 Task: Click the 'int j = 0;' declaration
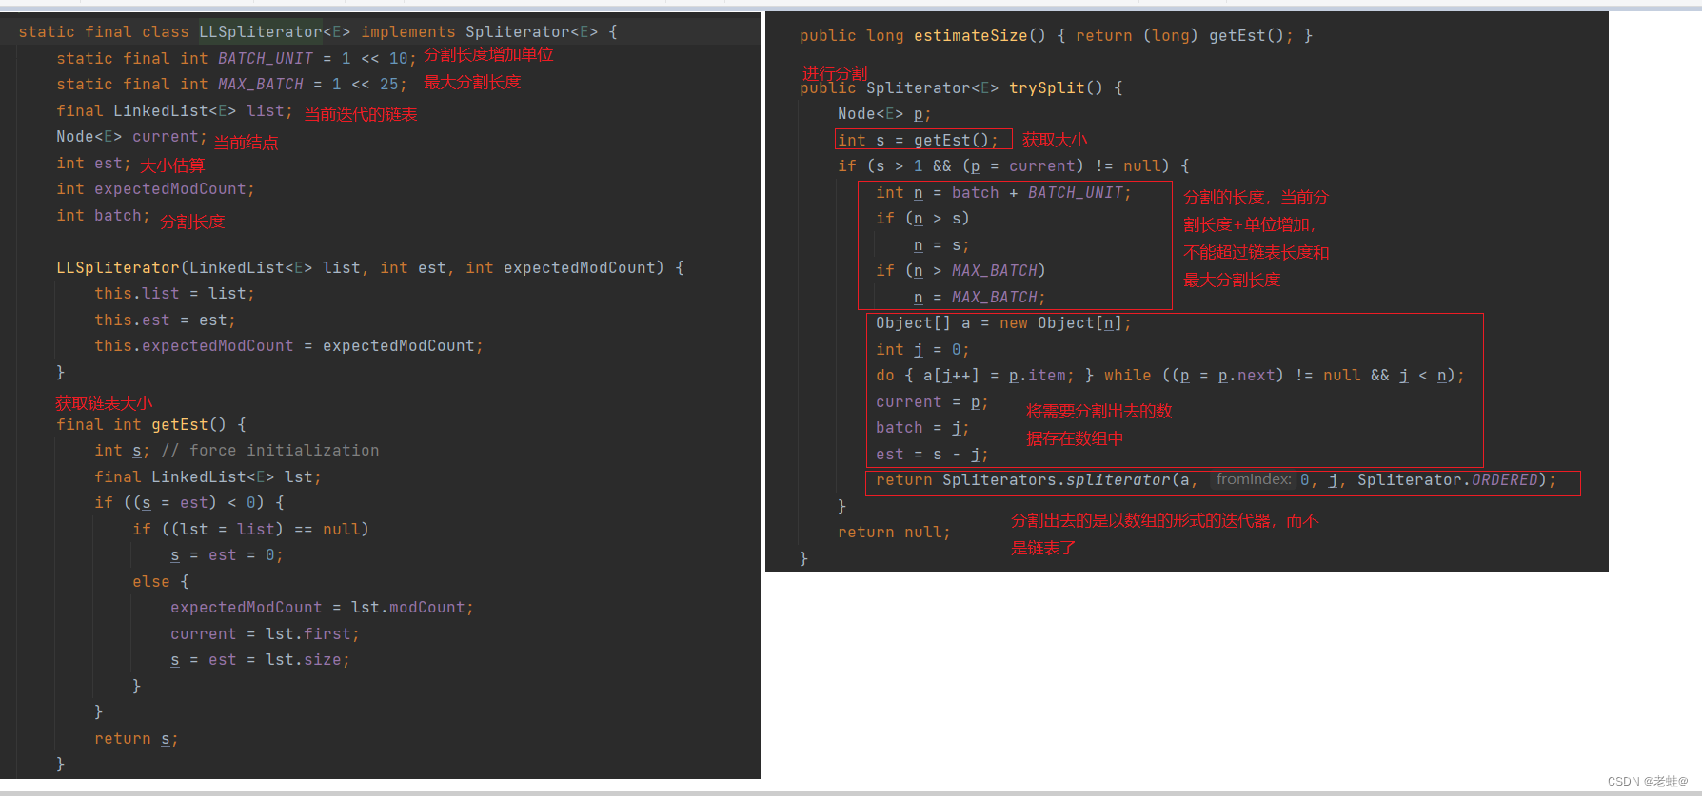click(922, 350)
